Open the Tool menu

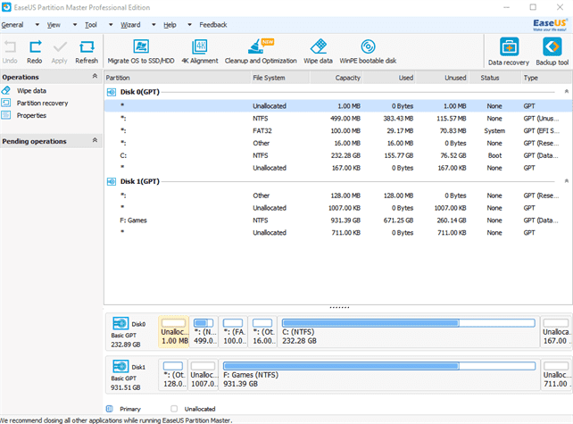91,25
